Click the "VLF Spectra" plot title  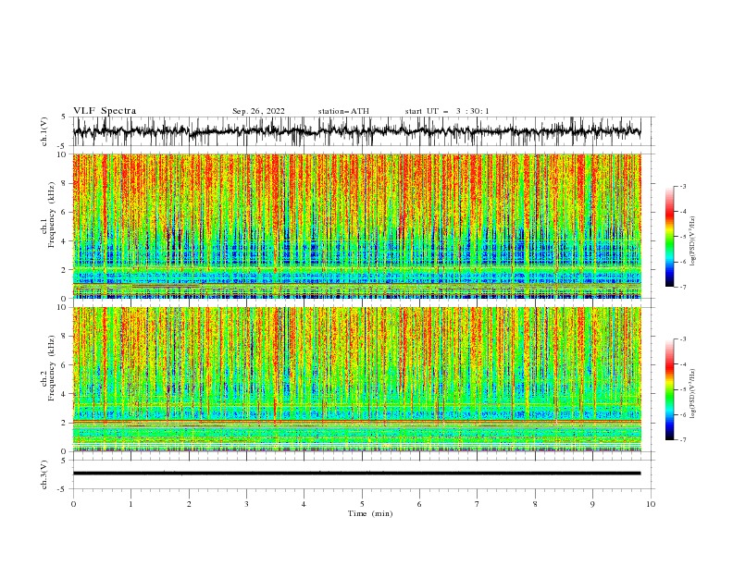105,111
